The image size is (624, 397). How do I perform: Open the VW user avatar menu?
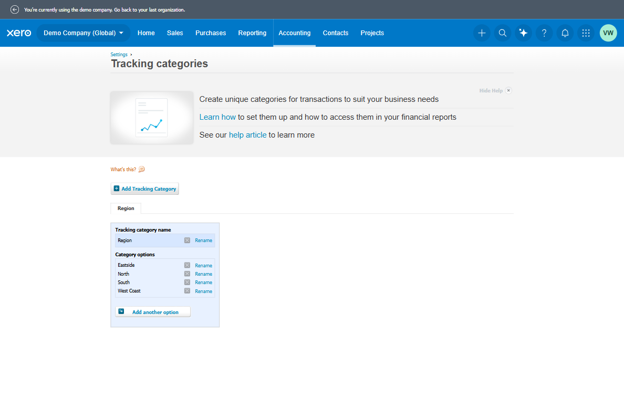point(608,33)
